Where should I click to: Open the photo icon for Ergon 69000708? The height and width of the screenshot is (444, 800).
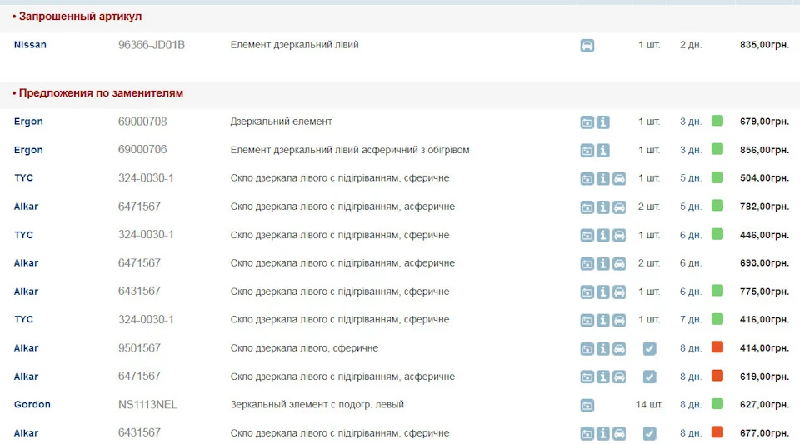(587, 122)
